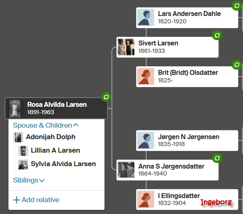Click Sivert Larsen's photo thumbnail
243x214 pixels.
(x=126, y=47)
